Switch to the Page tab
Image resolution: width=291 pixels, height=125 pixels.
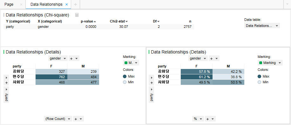9,4
